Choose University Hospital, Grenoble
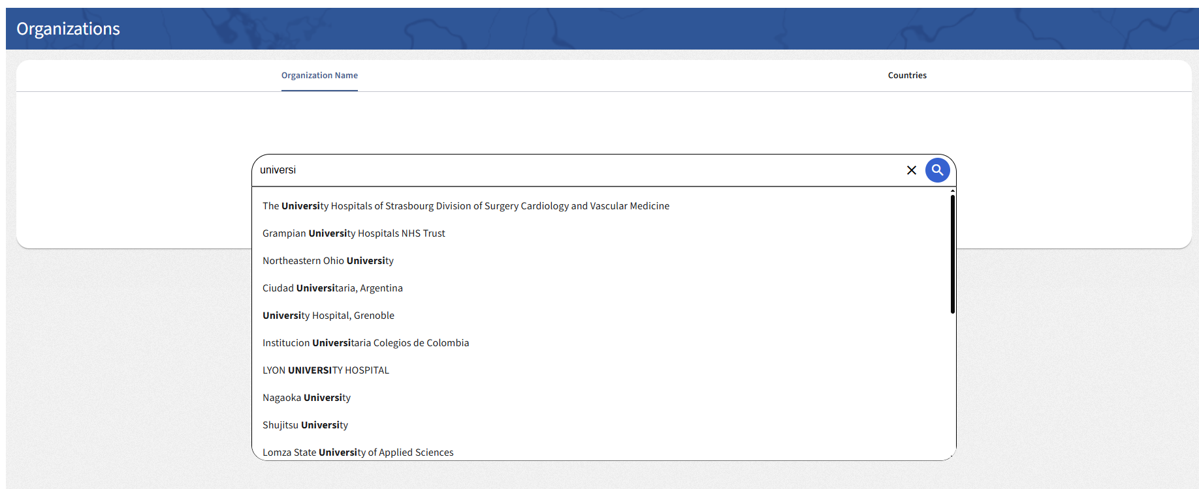This screenshot has height=489, width=1199. (328, 316)
